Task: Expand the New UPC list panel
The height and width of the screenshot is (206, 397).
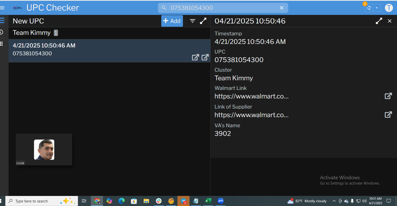Action: coord(203,21)
